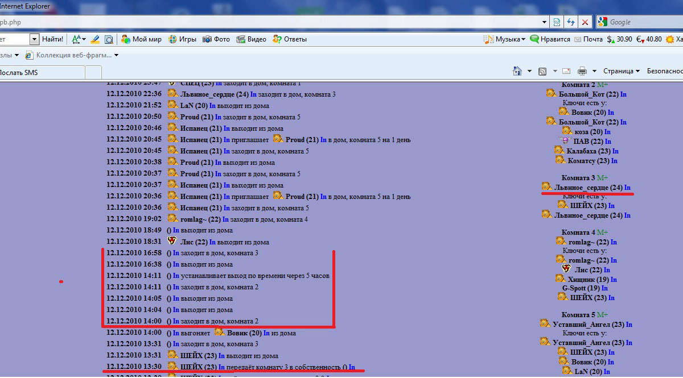This screenshot has width=683, height=378.
Task: Open the toolbar search box dropdown arrow
Action: [x=34, y=39]
